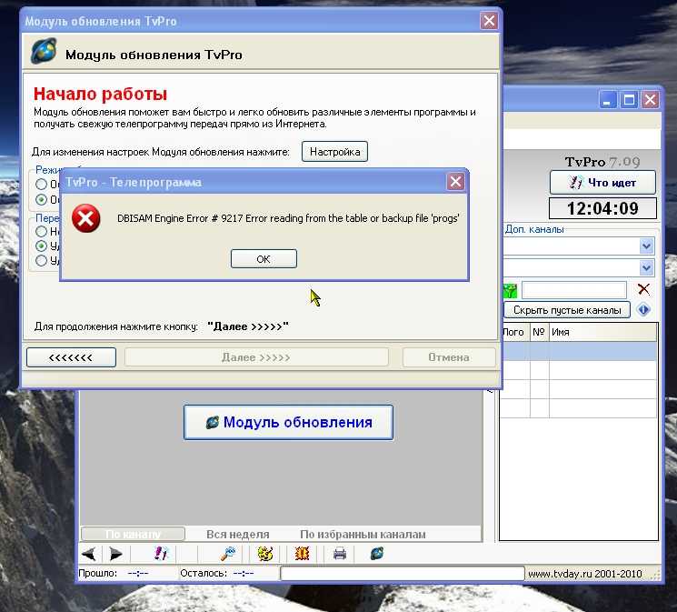The image size is (677, 612).
Task: Click the right arrow (next) toolbar icon
Action: (115, 554)
